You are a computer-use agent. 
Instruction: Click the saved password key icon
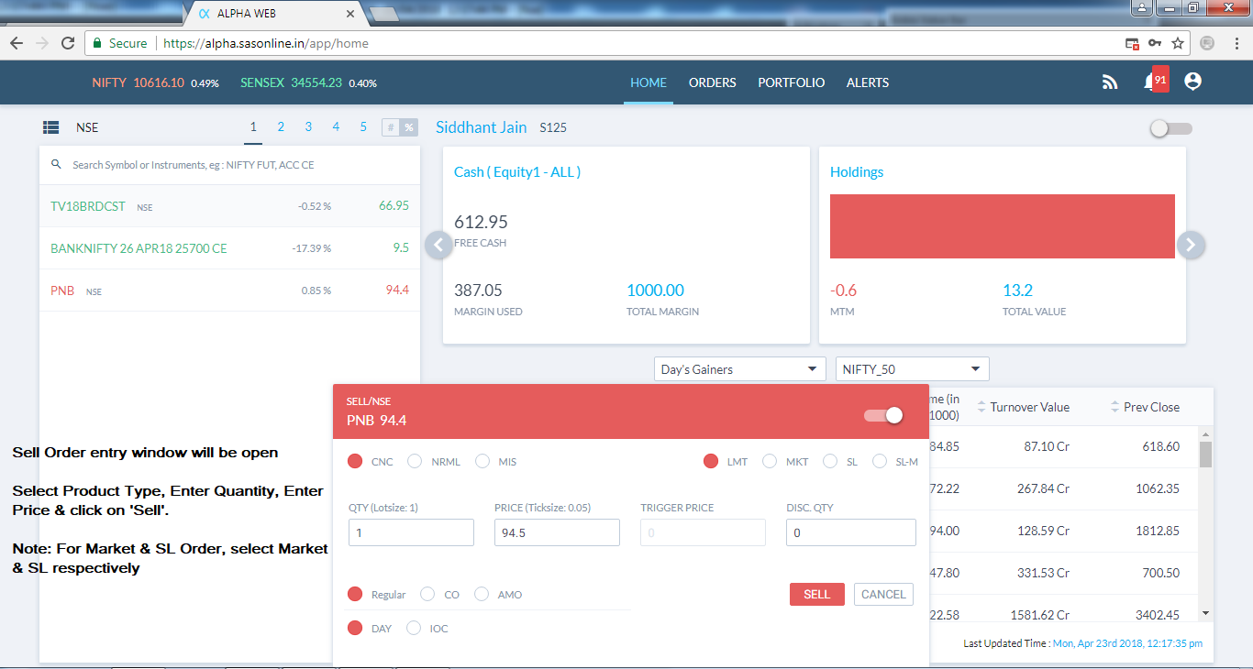click(x=1156, y=43)
